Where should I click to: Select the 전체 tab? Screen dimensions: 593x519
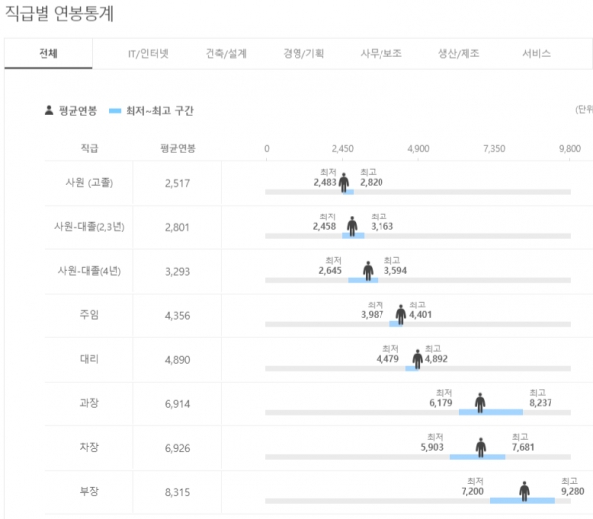pyautogui.click(x=48, y=53)
